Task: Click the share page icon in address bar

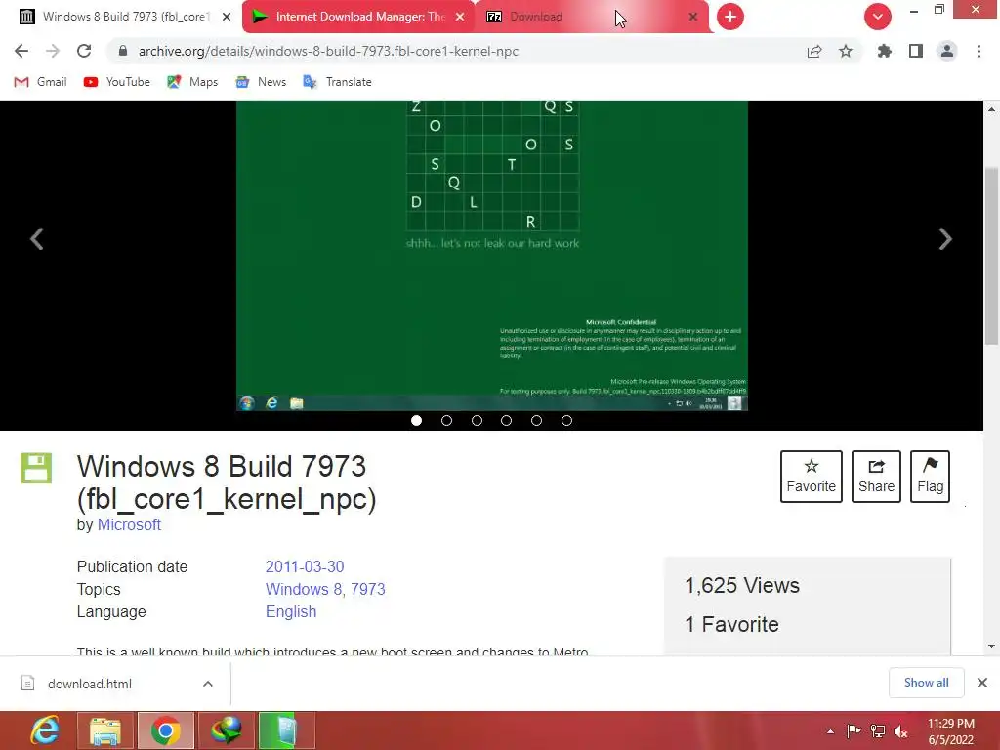Action: [814, 51]
